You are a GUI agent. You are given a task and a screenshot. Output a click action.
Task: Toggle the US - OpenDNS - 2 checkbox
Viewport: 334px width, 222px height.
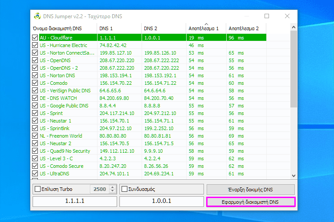click(35, 68)
